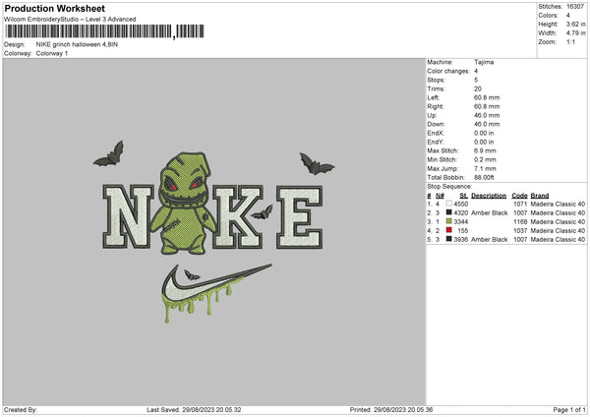Select the Width value "4.79 in"
Viewport: 590px width, 417px height.
[x=575, y=33]
